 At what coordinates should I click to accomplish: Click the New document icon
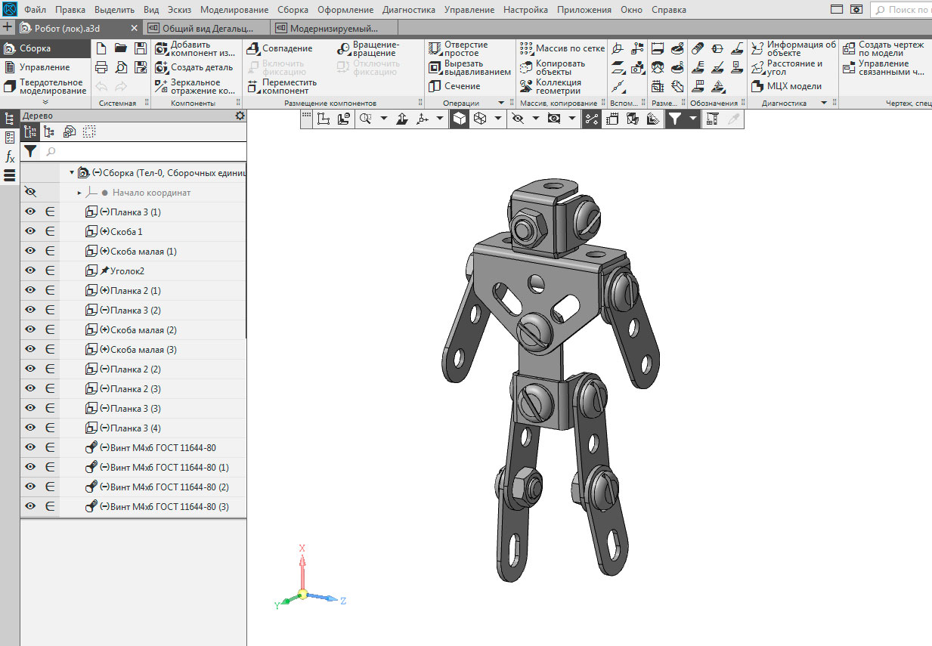pyautogui.click(x=101, y=48)
